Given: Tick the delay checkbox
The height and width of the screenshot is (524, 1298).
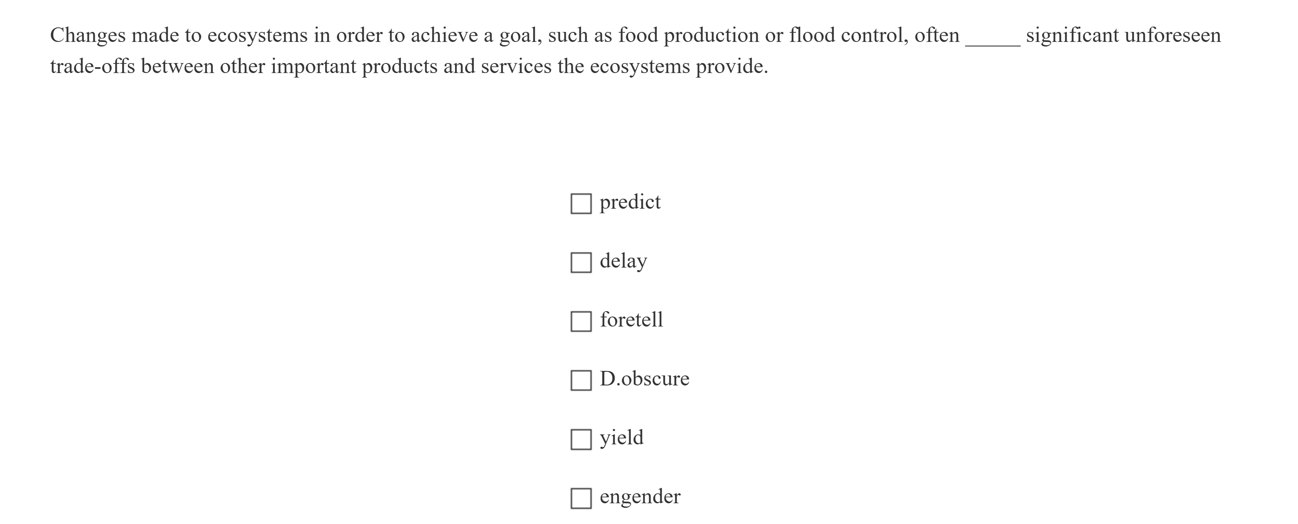Looking at the screenshot, I should click(x=581, y=263).
